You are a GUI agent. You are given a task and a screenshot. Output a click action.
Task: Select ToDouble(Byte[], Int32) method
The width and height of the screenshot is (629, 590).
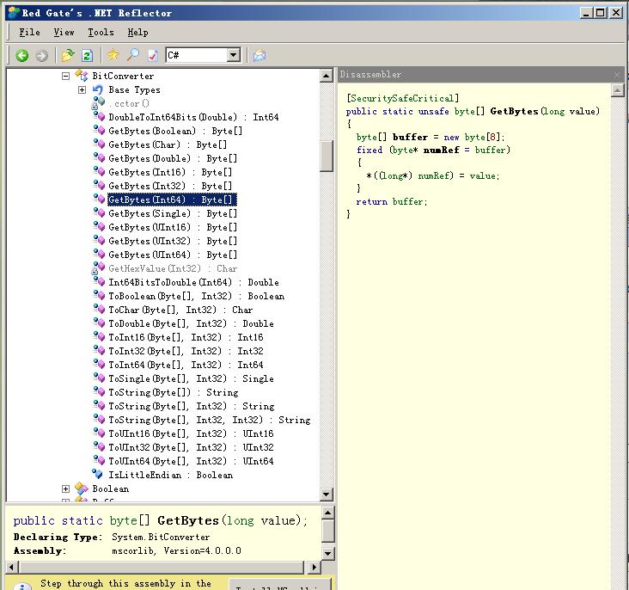point(191,323)
